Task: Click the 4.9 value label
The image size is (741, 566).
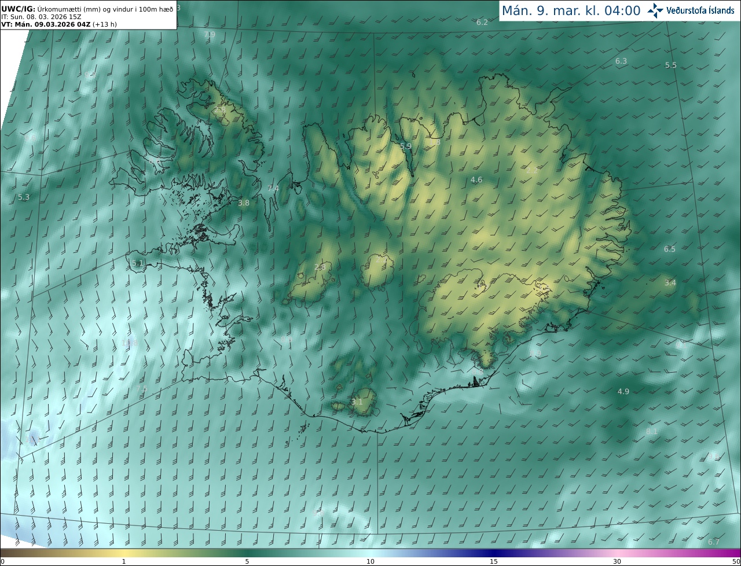Action: coord(623,392)
